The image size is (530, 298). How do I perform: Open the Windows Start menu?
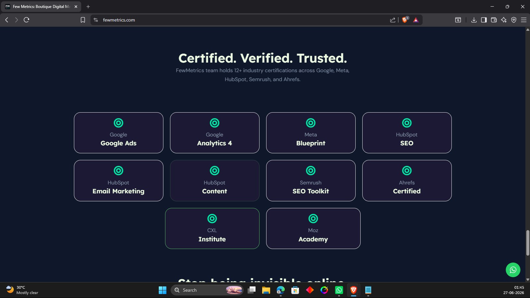[162, 290]
